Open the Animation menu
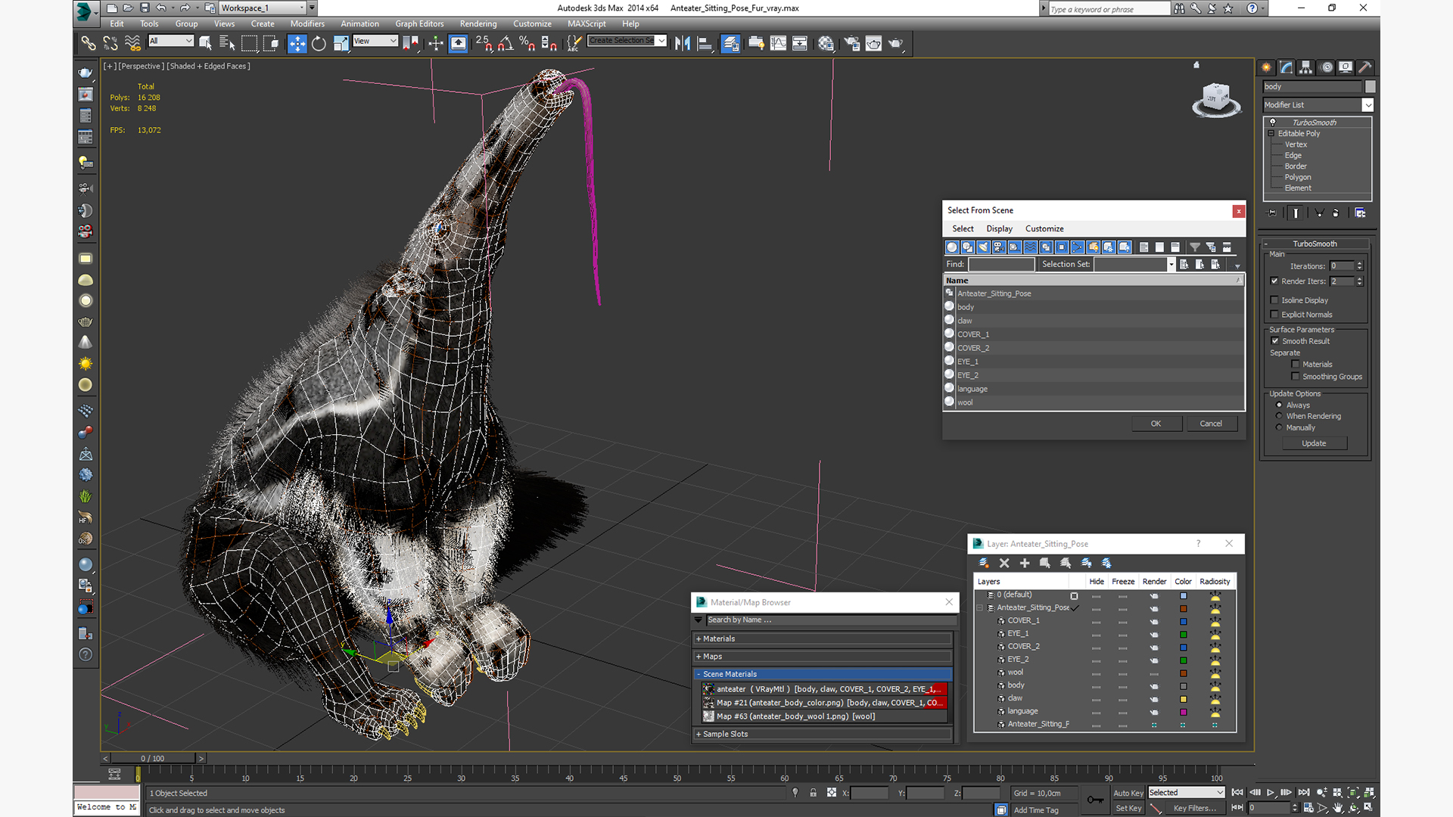This screenshot has width=1453, height=817. coord(359,24)
